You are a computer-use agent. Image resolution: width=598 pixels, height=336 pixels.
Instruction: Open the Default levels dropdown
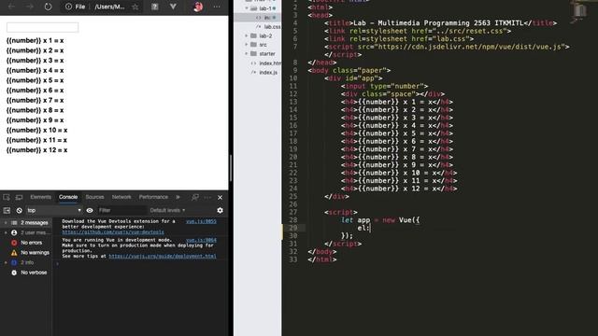tap(167, 210)
